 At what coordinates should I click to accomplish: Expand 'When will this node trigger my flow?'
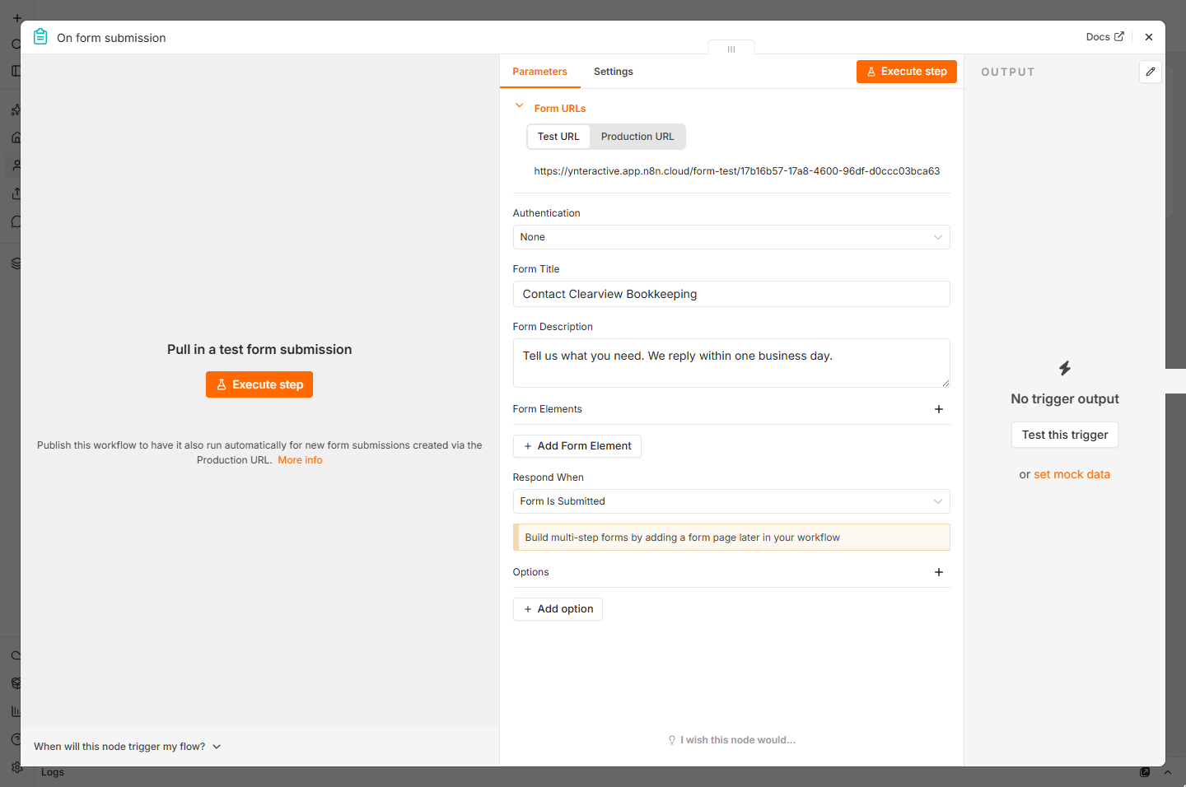(x=128, y=747)
